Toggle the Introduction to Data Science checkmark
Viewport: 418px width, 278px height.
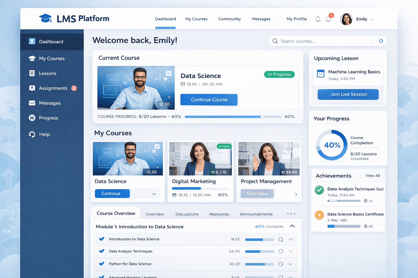click(x=102, y=239)
